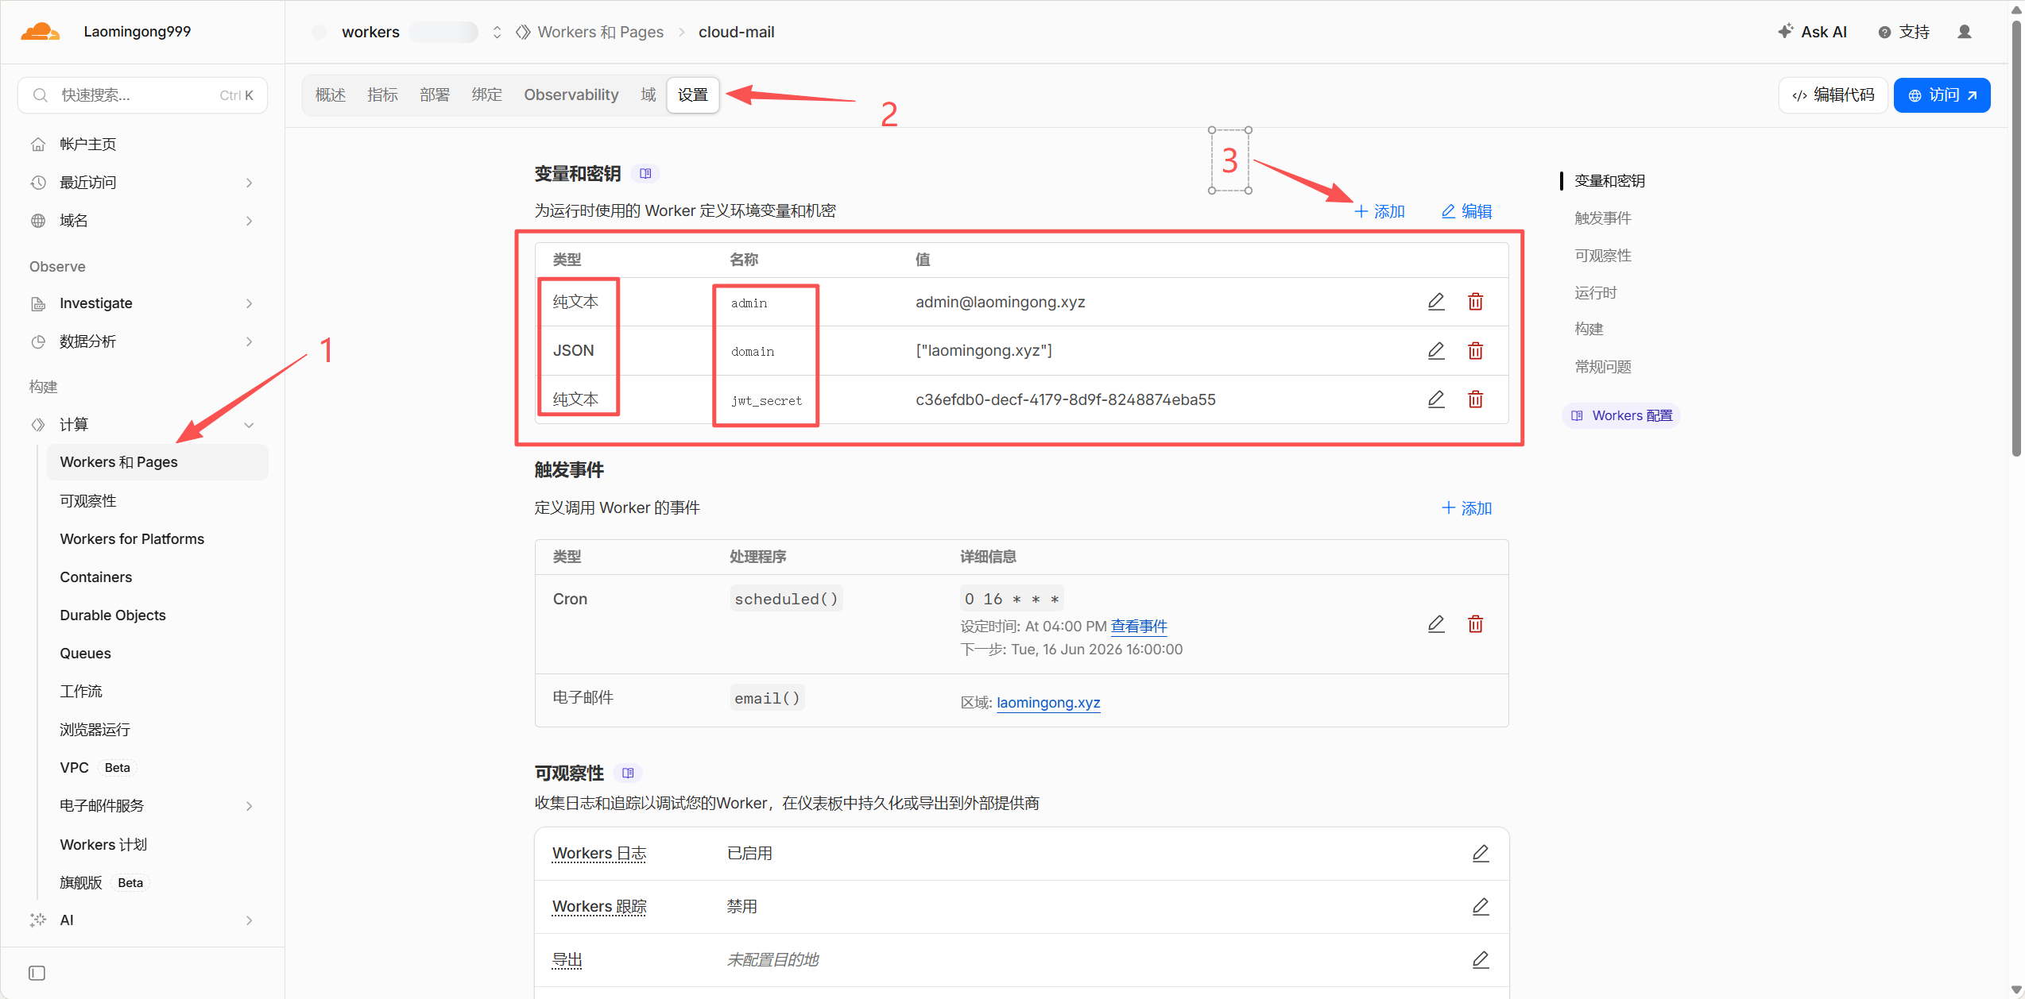The width and height of the screenshot is (2025, 999).
Task: Open the laomingong.xyz zone link
Action: click(x=1048, y=703)
